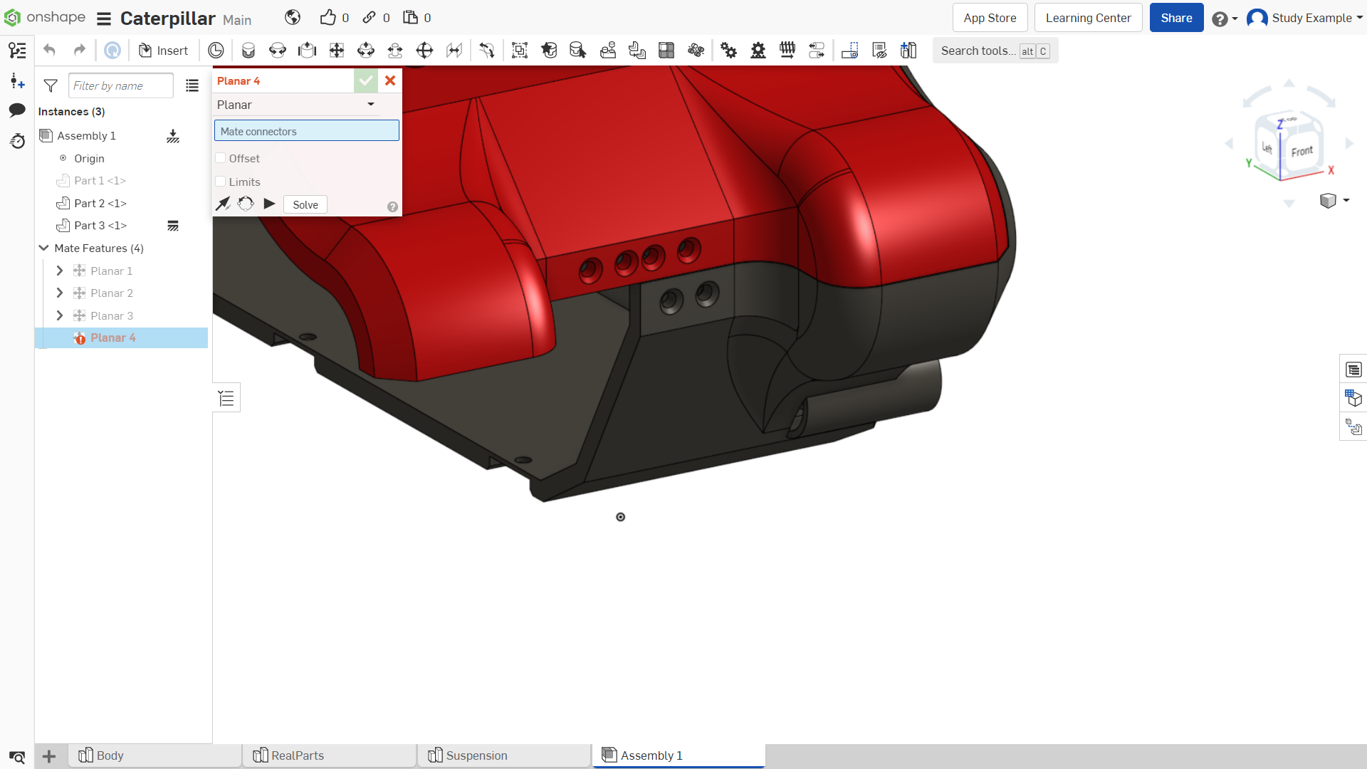Image resolution: width=1367 pixels, height=769 pixels.
Task: Open the Study Example user menu
Action: pos(1304,18)
